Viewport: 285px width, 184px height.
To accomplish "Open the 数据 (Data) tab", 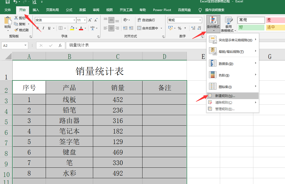I will coord(83,10).
